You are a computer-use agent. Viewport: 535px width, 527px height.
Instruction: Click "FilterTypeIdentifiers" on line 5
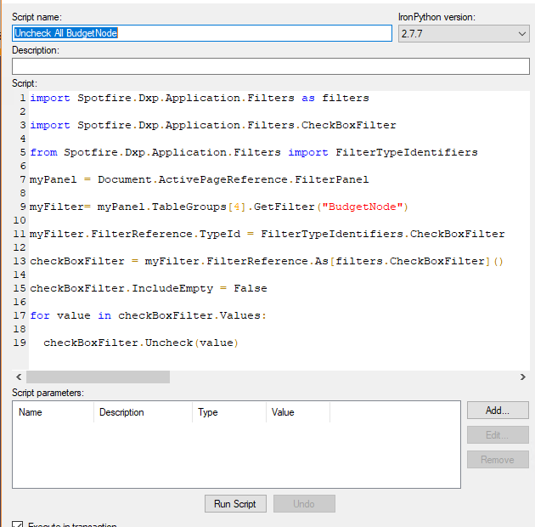coord(407,152)
